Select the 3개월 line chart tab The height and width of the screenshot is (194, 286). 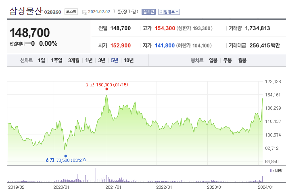click(x=74, y=60)
